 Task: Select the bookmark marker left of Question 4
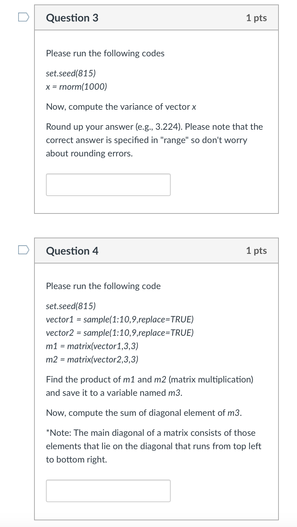(23, 250)
